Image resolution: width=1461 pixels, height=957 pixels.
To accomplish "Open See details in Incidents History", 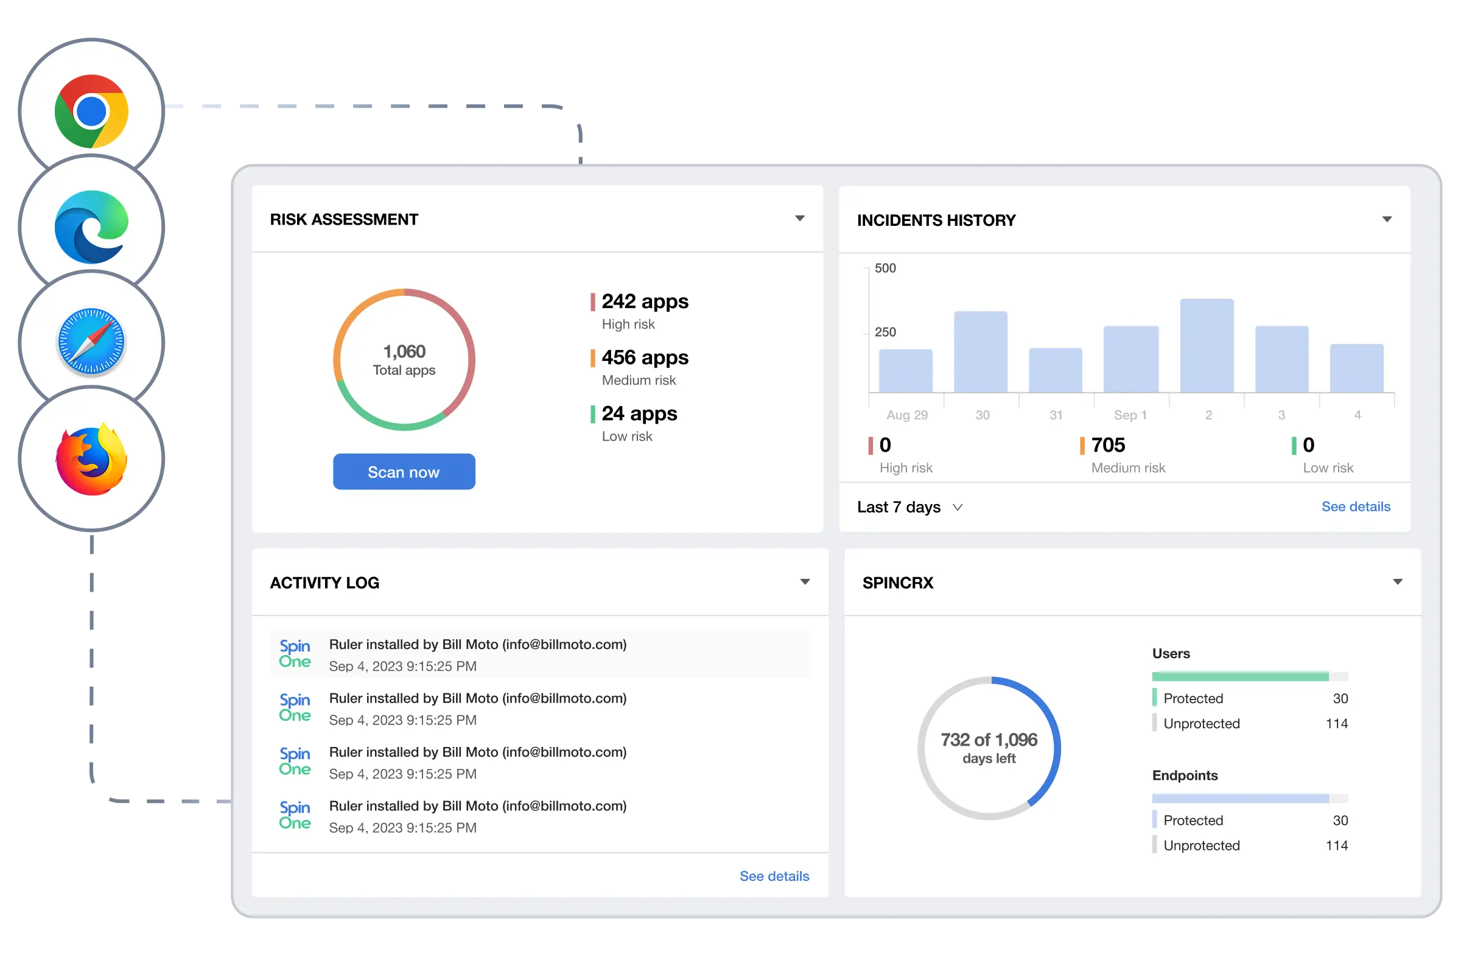I will tap(1356, 507).
